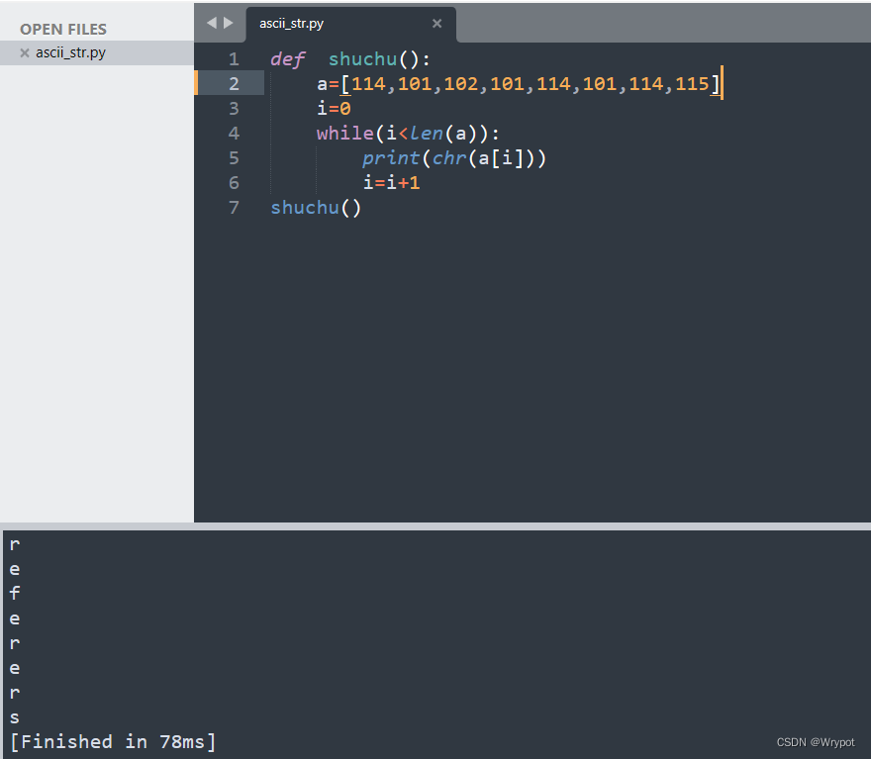Click the OPEN FILES sidebar heading
The image size is (871, 759).
(x=63, y=29)
